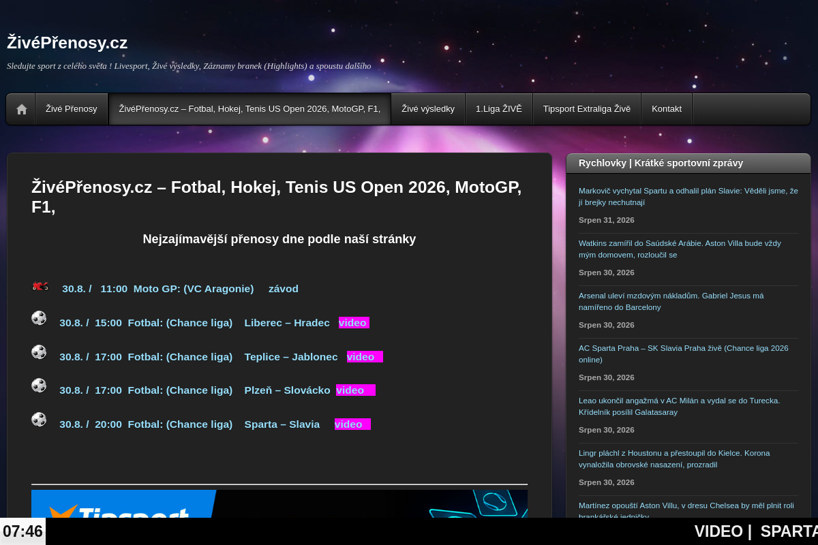The height and width of the screenshot is (545, 818).
Task: Open Sparta – Slavia match text
Action: tap(282, 424)
